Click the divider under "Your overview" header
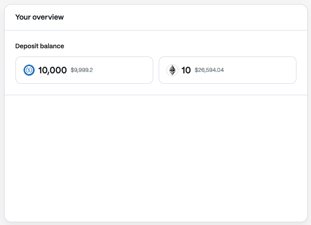The width and height of the screenshot is (311, 225). pos(155,31)
